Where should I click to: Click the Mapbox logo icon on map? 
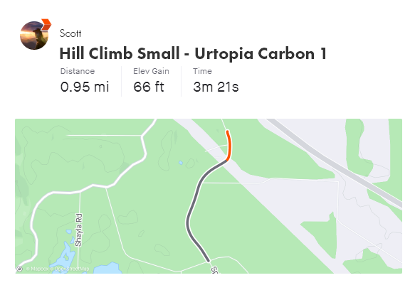coord(19,269)
